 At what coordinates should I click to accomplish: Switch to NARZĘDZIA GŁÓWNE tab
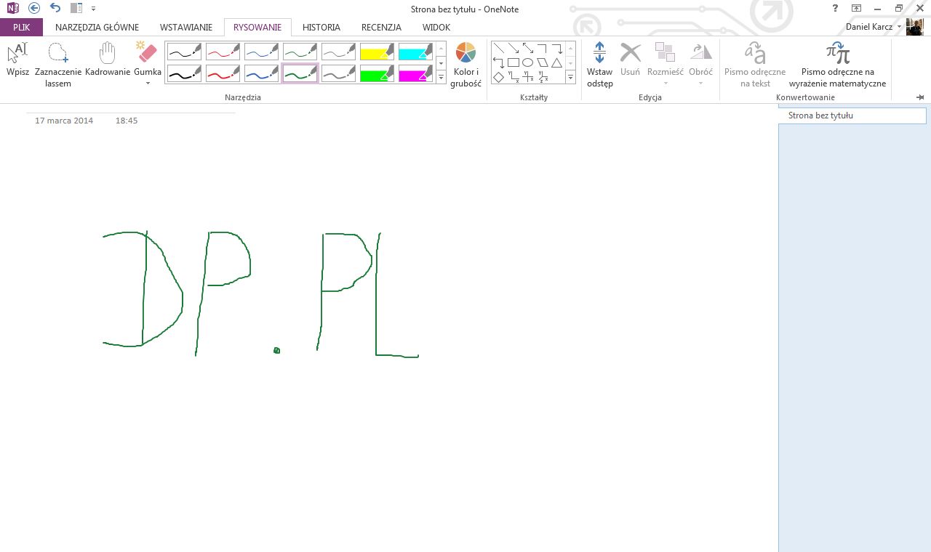[97, 28]
